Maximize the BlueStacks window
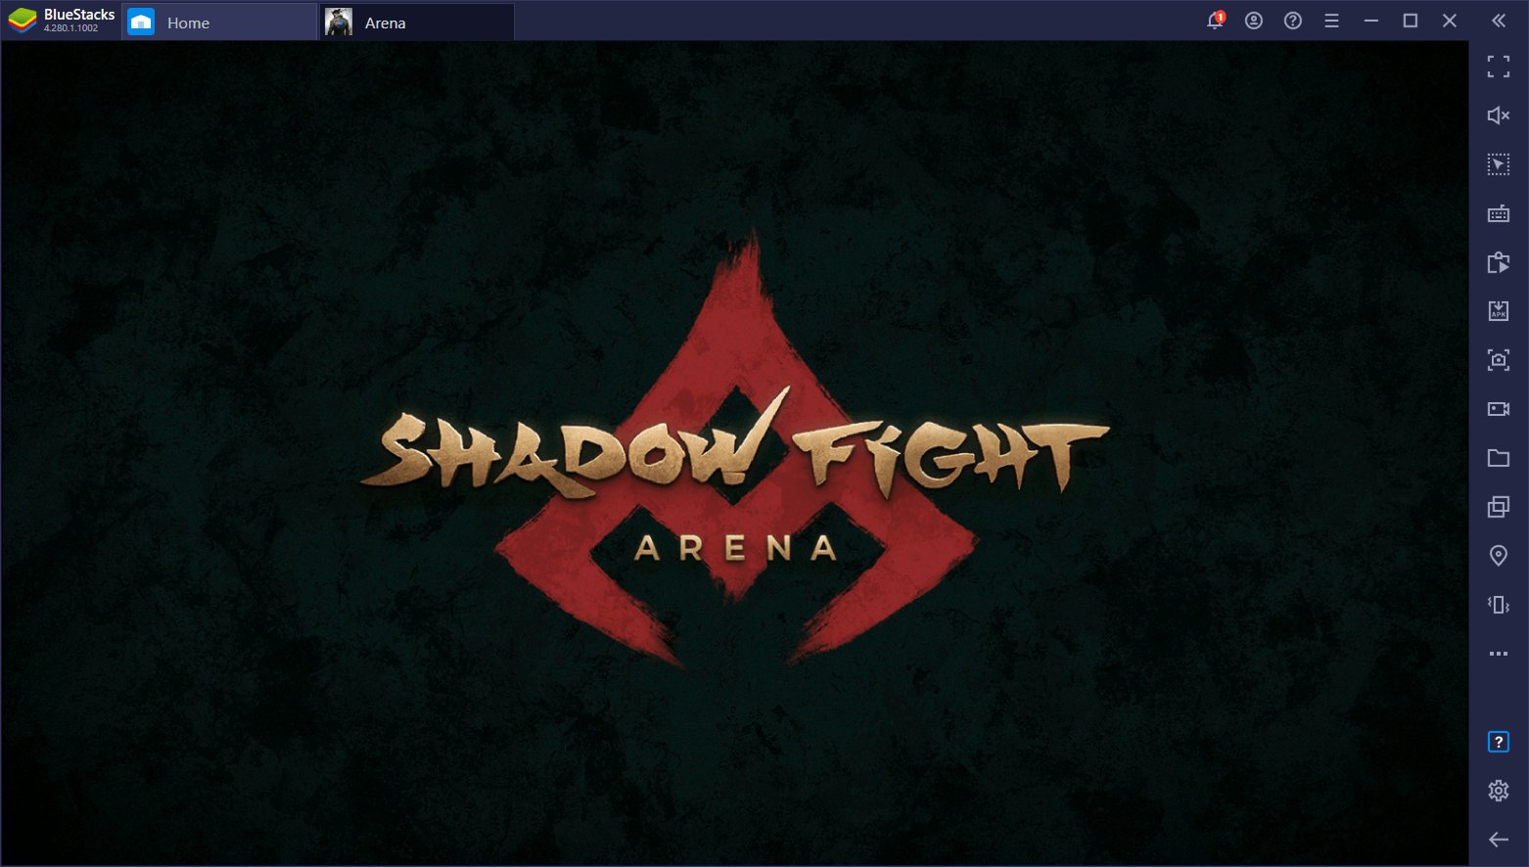 point(1411,21)
